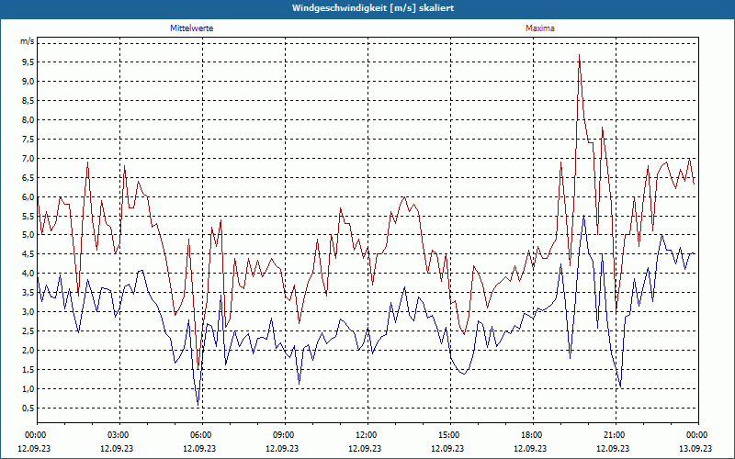Click the red Maxima legend label
735x459 pixels.
click(x=539, y=28)
